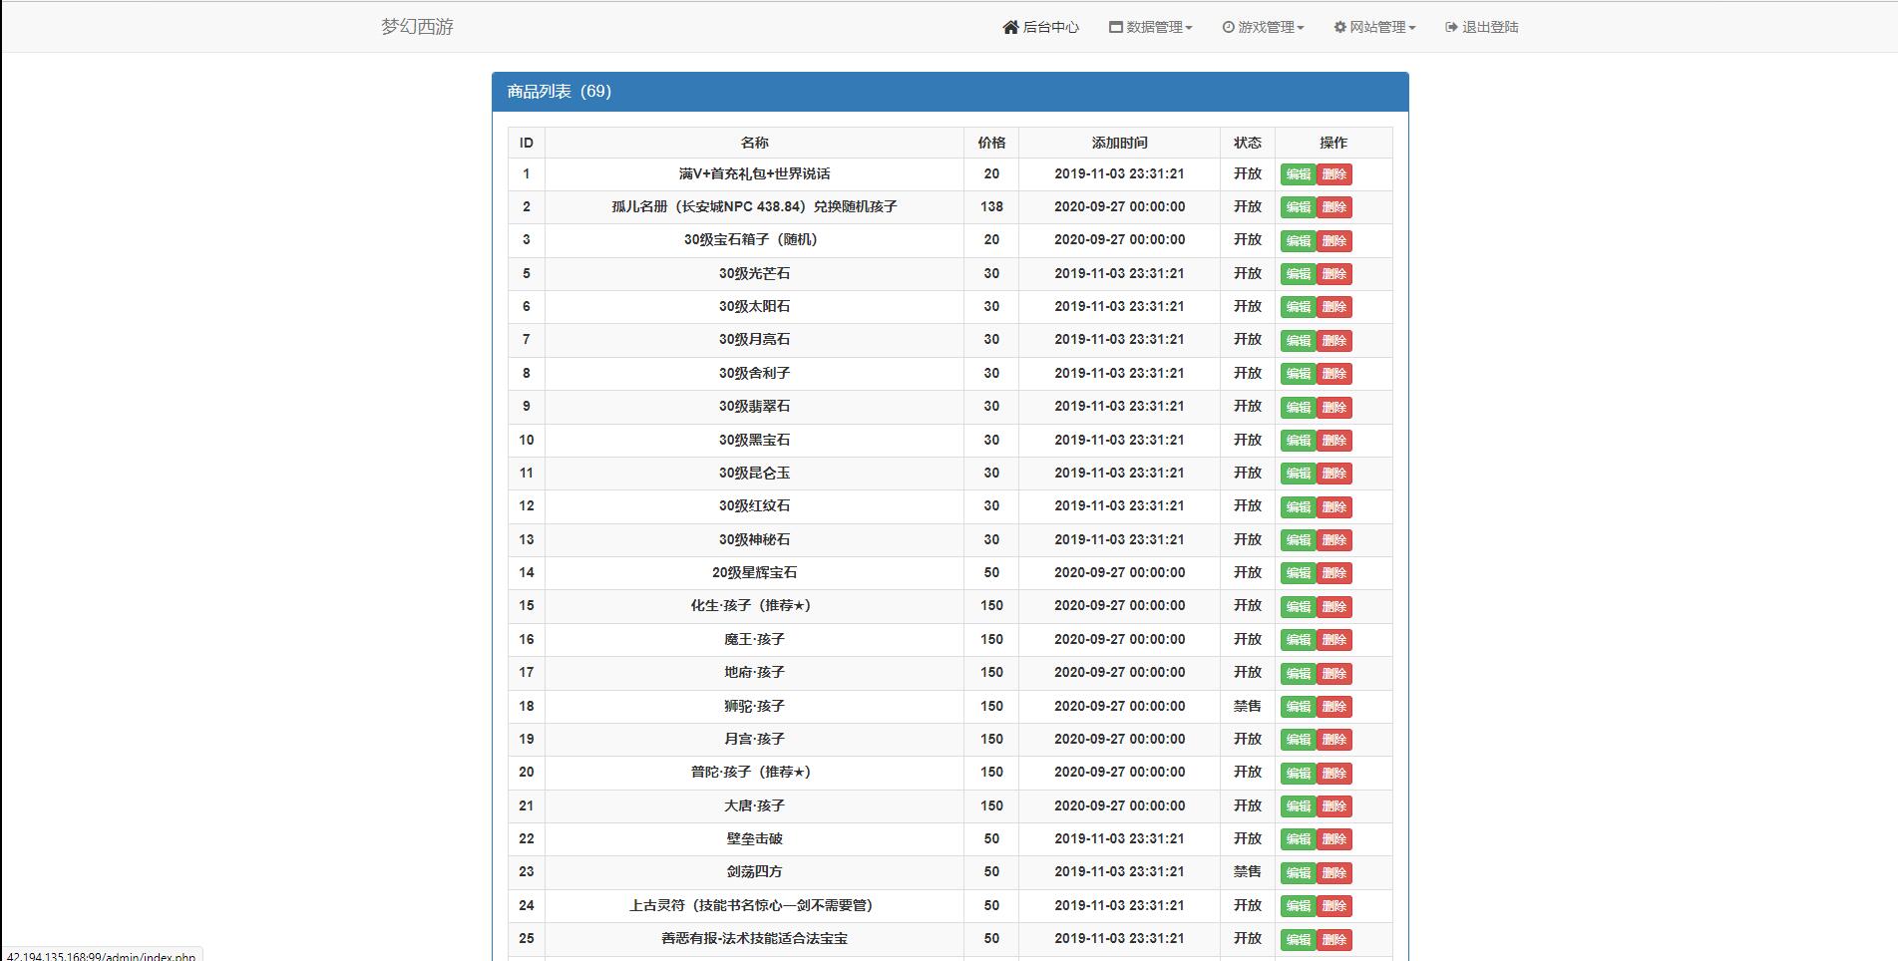Screen dimensions: 1898x961
Task: Delete the 大唐·孩子 product
Action: click(x=1334, y=805)
